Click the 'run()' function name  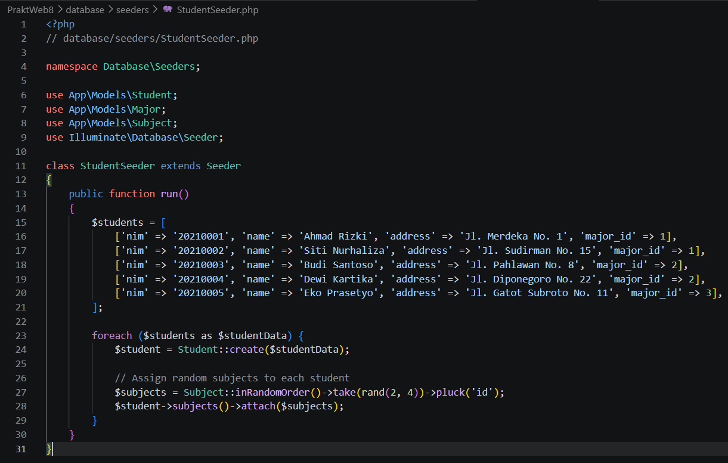click(x=175, y=194)
